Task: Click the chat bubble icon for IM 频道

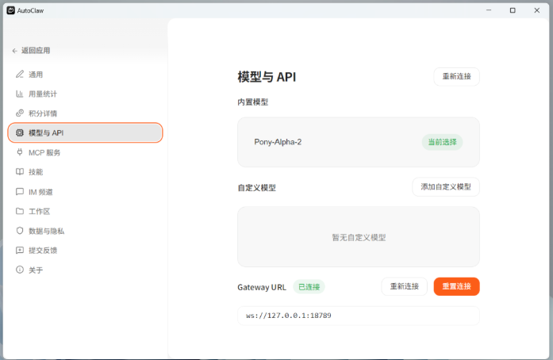Action: [20, 191]
